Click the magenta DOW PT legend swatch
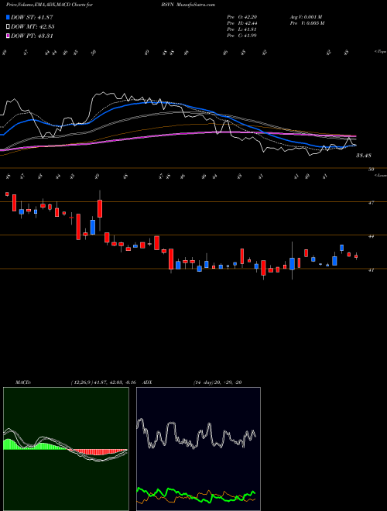Image resolution: width=387 pixels, height=511 pixels. (9, 36)
